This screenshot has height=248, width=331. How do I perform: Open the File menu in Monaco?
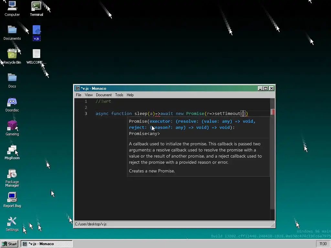[79, 95]
